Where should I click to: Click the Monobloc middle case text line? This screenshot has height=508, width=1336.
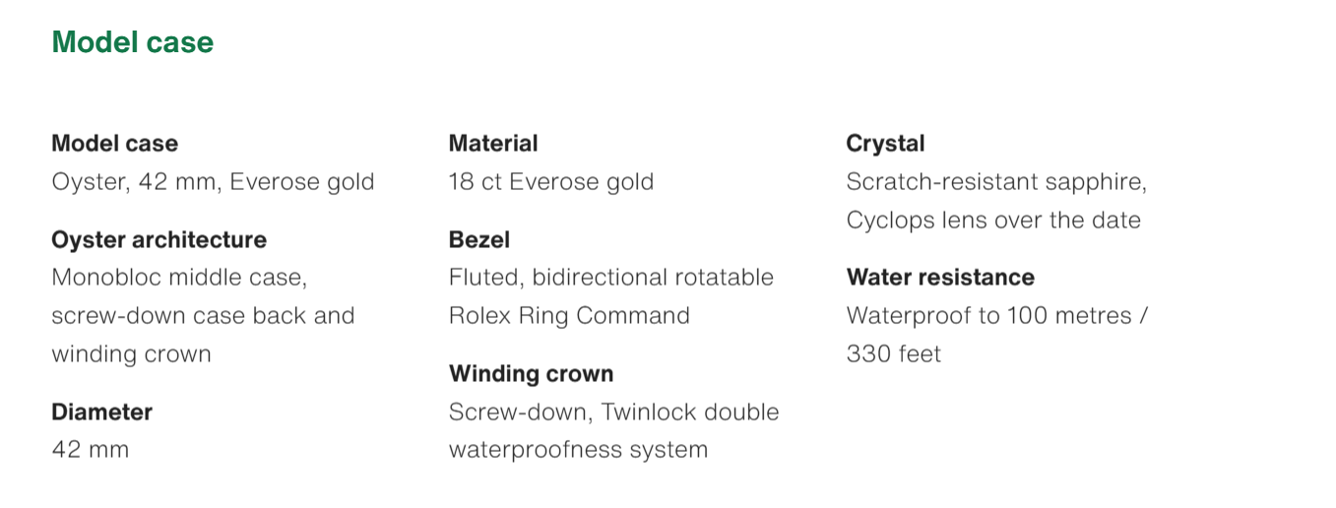click(179, 278)
